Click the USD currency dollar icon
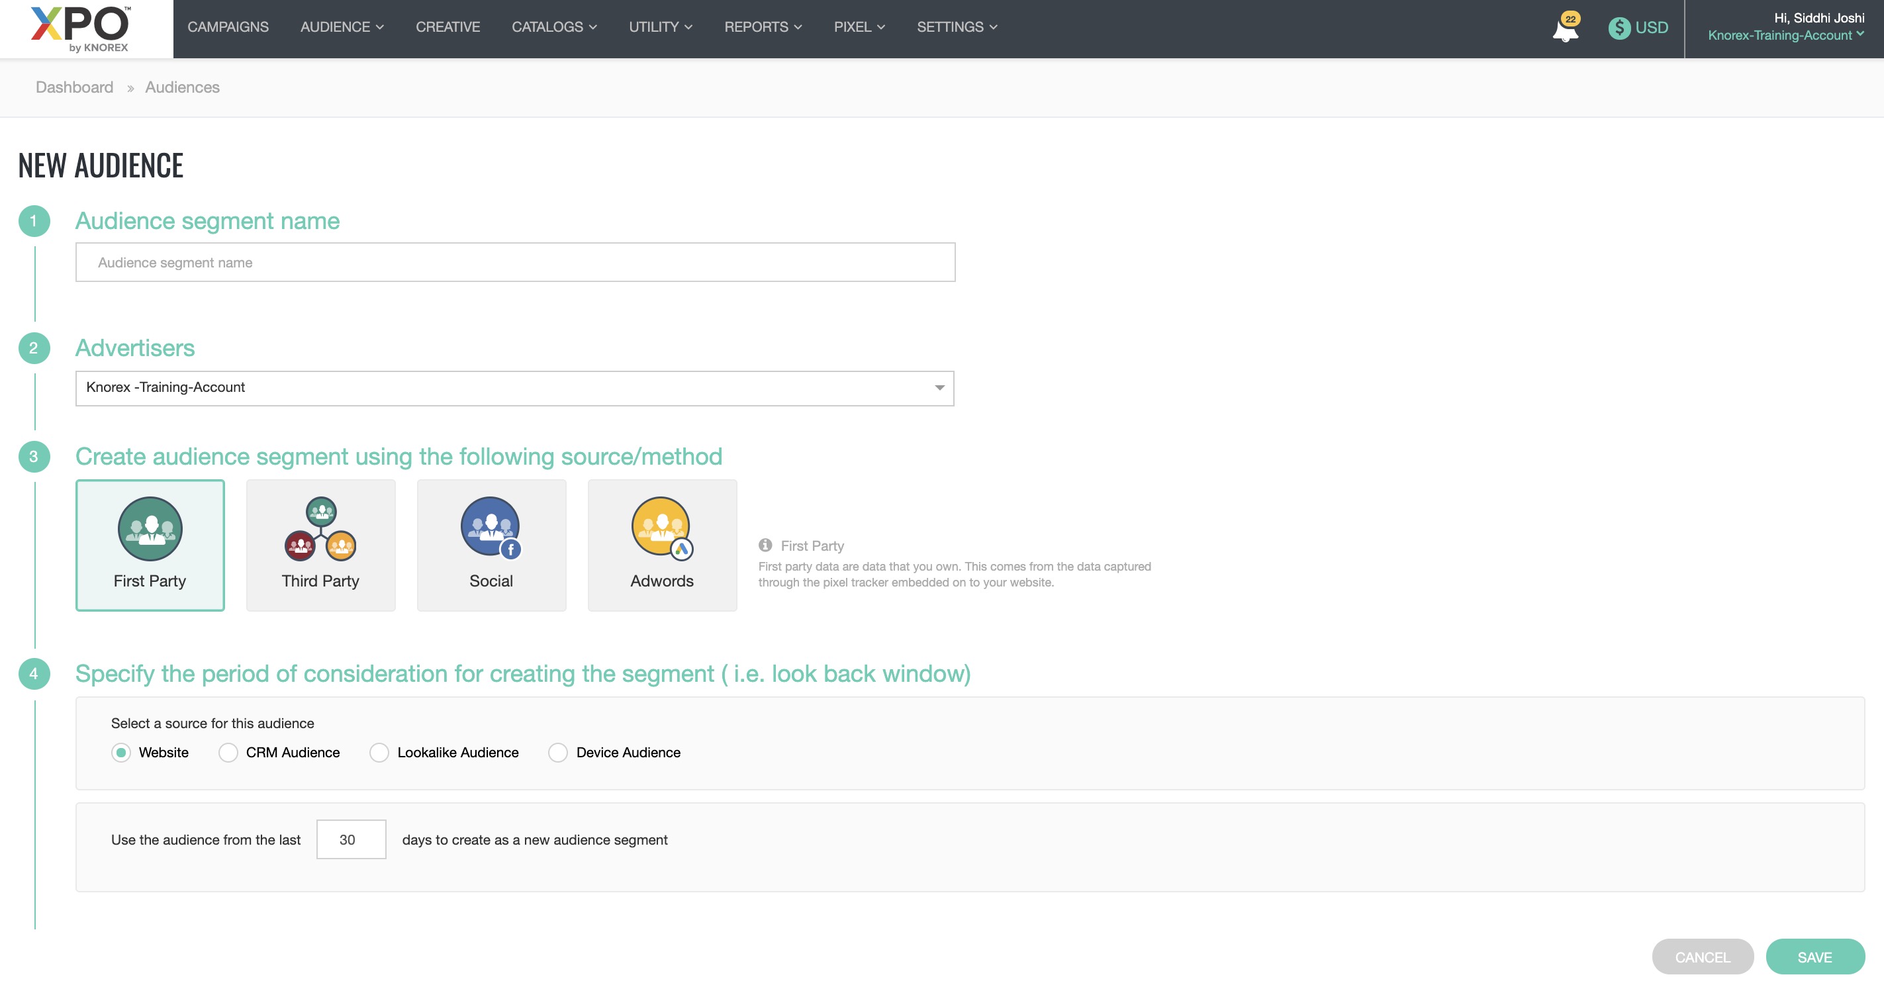This screenshot has height=985, width=1884. click(1619, 28)
